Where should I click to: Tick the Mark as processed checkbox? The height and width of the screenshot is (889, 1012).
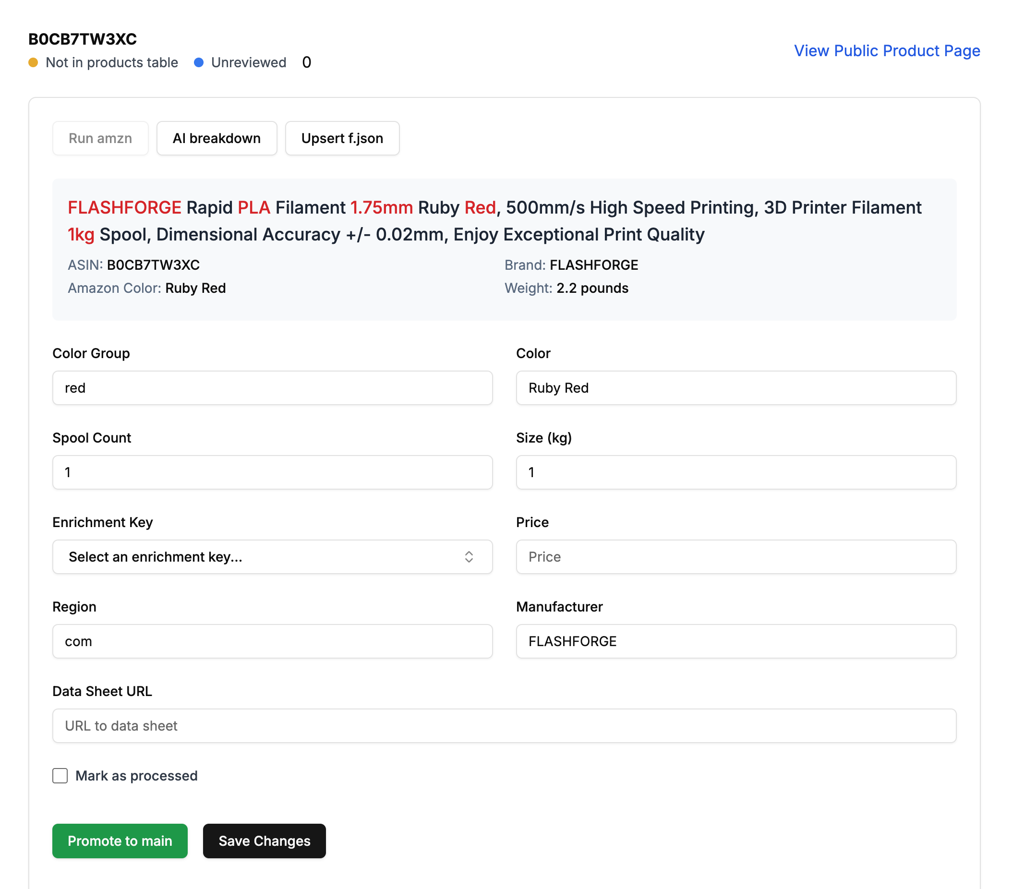(60, 775)
